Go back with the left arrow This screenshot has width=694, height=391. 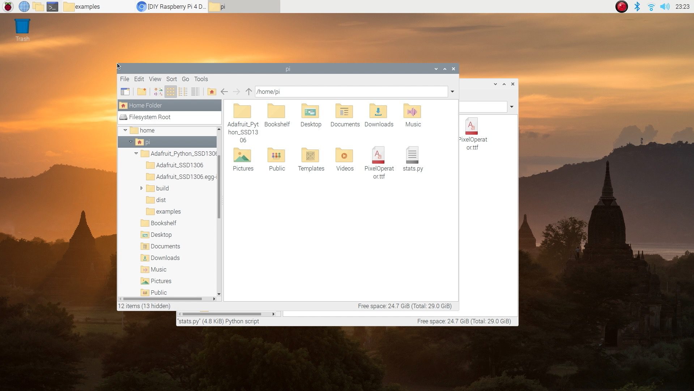[224, 92]
